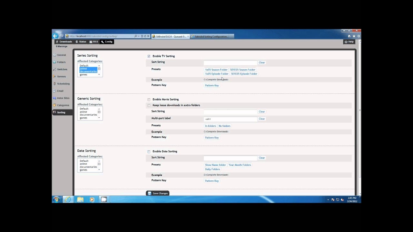Click down arrow of Series Sorting categories list
The width and height of the screenshot is (413, 232).
pos(99,74)
